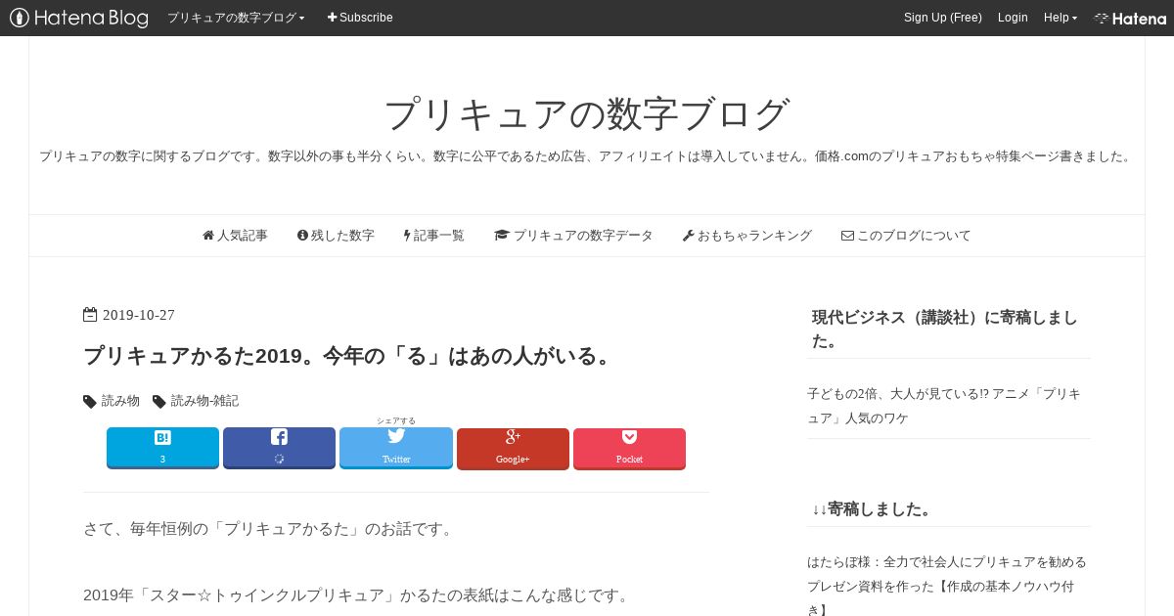The width and height of the screenshot is (1174, 616).
Task: Click the wrench icon in おもちゃランキング
Action: [x=688, y=236]
